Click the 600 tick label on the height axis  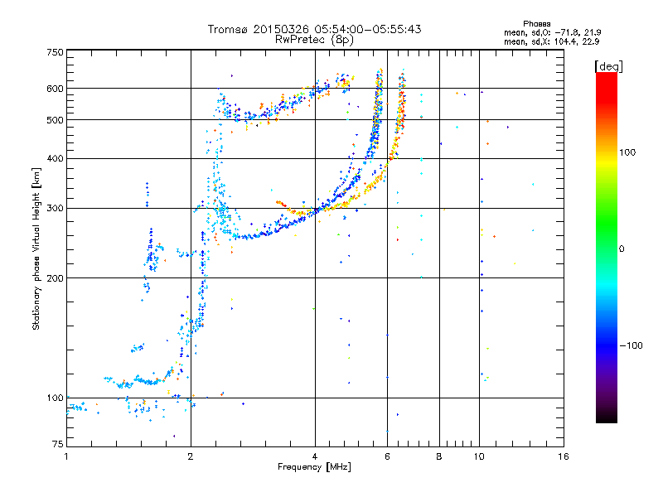click(55, 89)
